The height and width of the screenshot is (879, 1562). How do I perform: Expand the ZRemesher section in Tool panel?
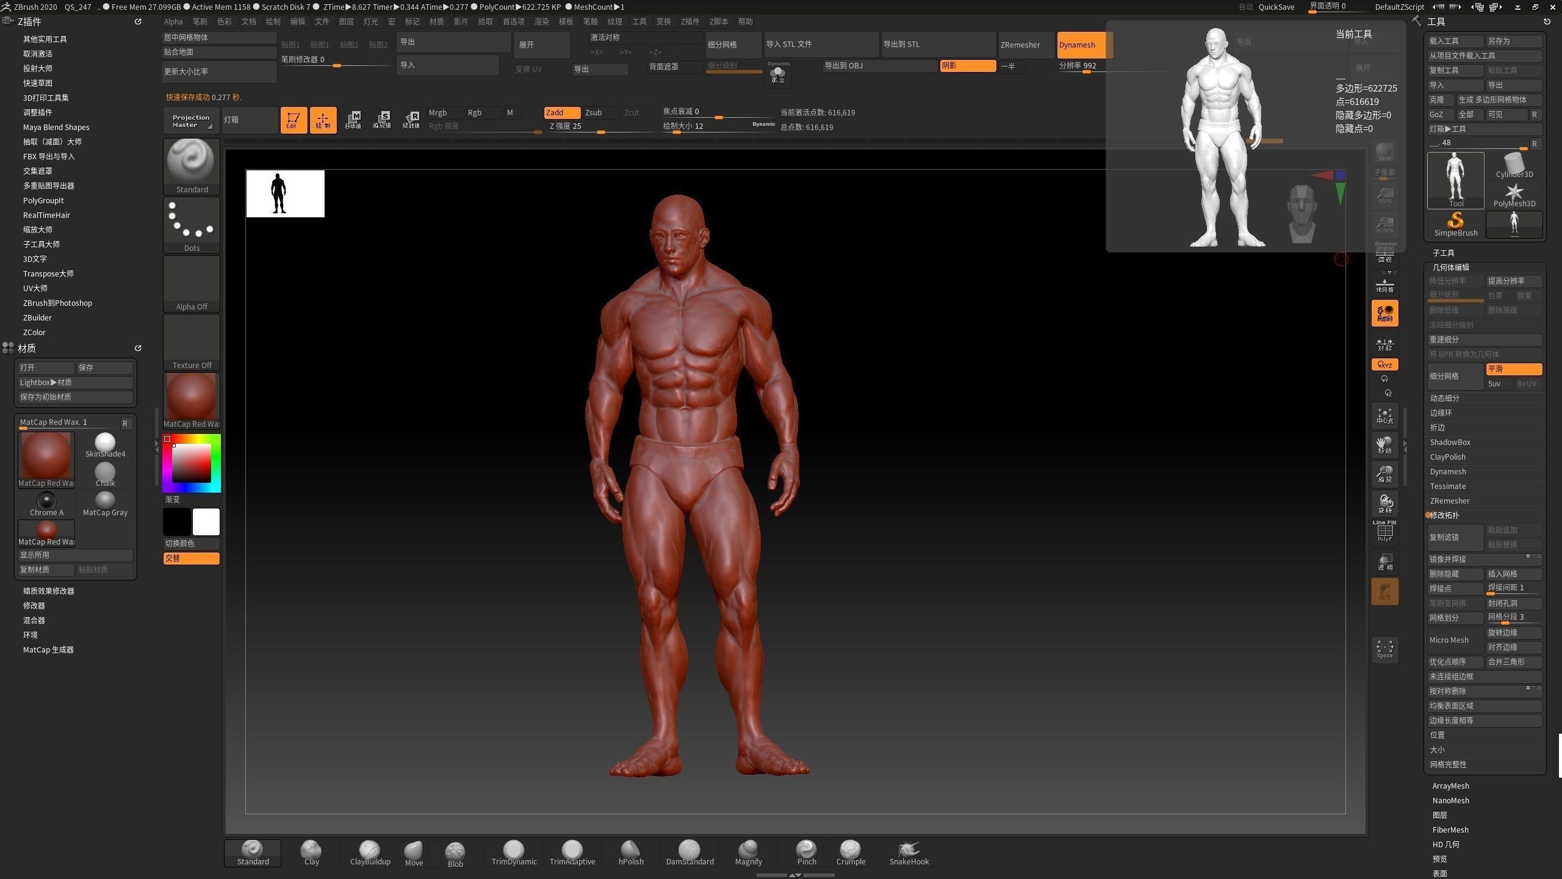pos(1450,501)
